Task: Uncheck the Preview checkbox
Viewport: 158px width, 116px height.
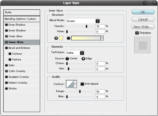Action: (x=137, y=33)
